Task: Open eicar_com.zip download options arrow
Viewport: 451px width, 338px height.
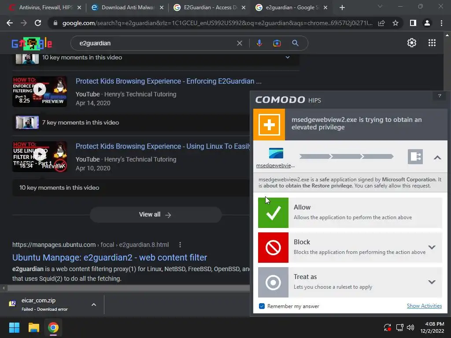Action: (x=94, y=305)
